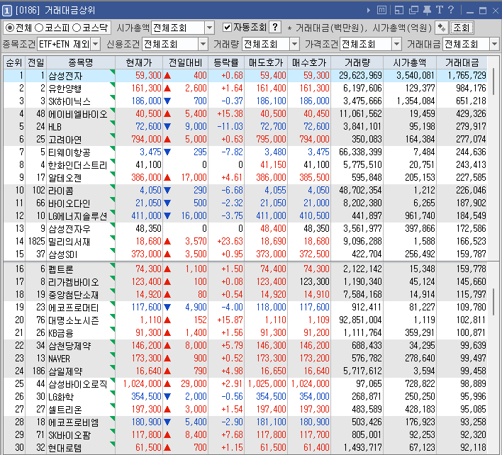Click the 매도호가 column header

coord(266,62)
